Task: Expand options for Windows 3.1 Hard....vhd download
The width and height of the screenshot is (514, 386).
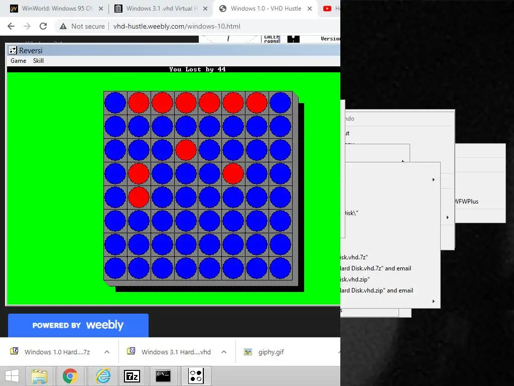Action: click(224, 352)
